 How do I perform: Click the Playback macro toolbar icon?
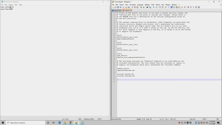coord(194,7)
